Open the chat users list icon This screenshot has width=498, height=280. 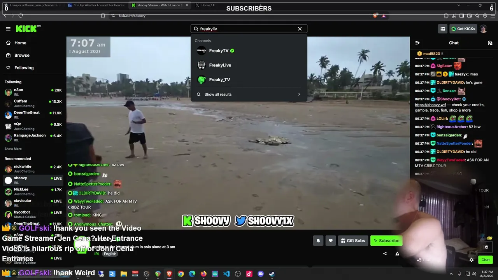[490, 43]
